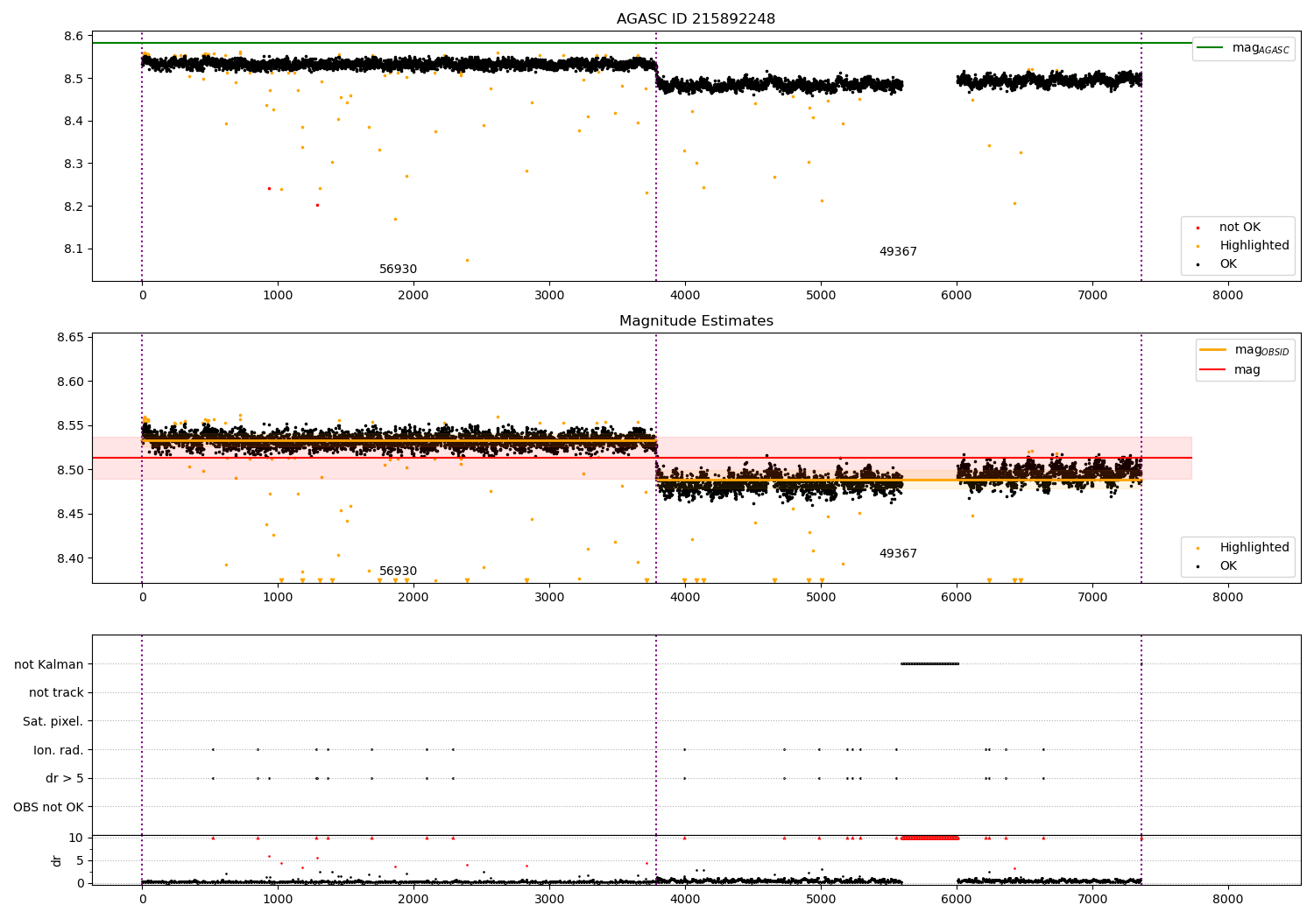Image resolution: width=1314 pixels, height=919 pixels.
Task: Click the dense red triangle cluster at dr 10
Action: point(929,838)
